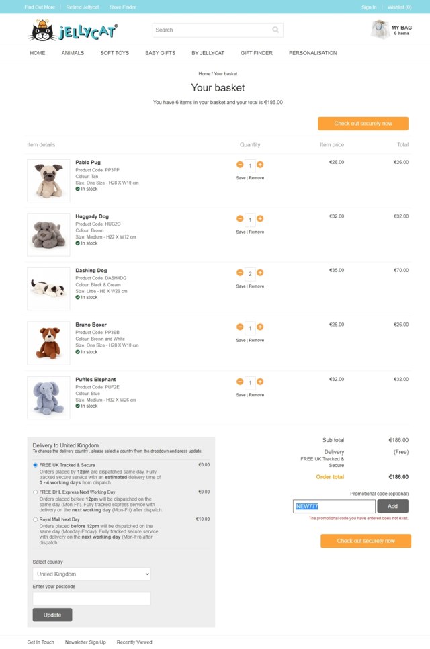The height and width of the screenshot is (649, 430).
Task: Expand the Animals navigation menu
Action: pyautogui.click(x=73, y=53)
